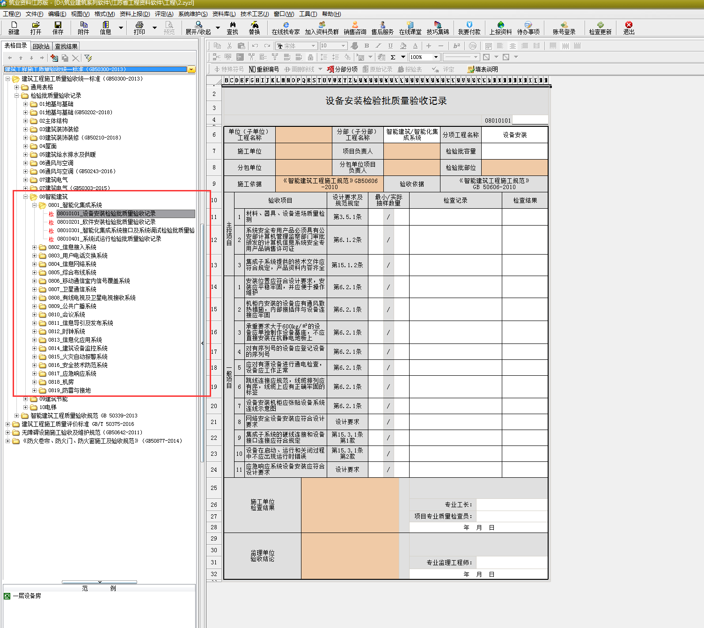Click the add-table icon in tree toolbar
This screenshot has width=704, height=628.
pos(54,58)
